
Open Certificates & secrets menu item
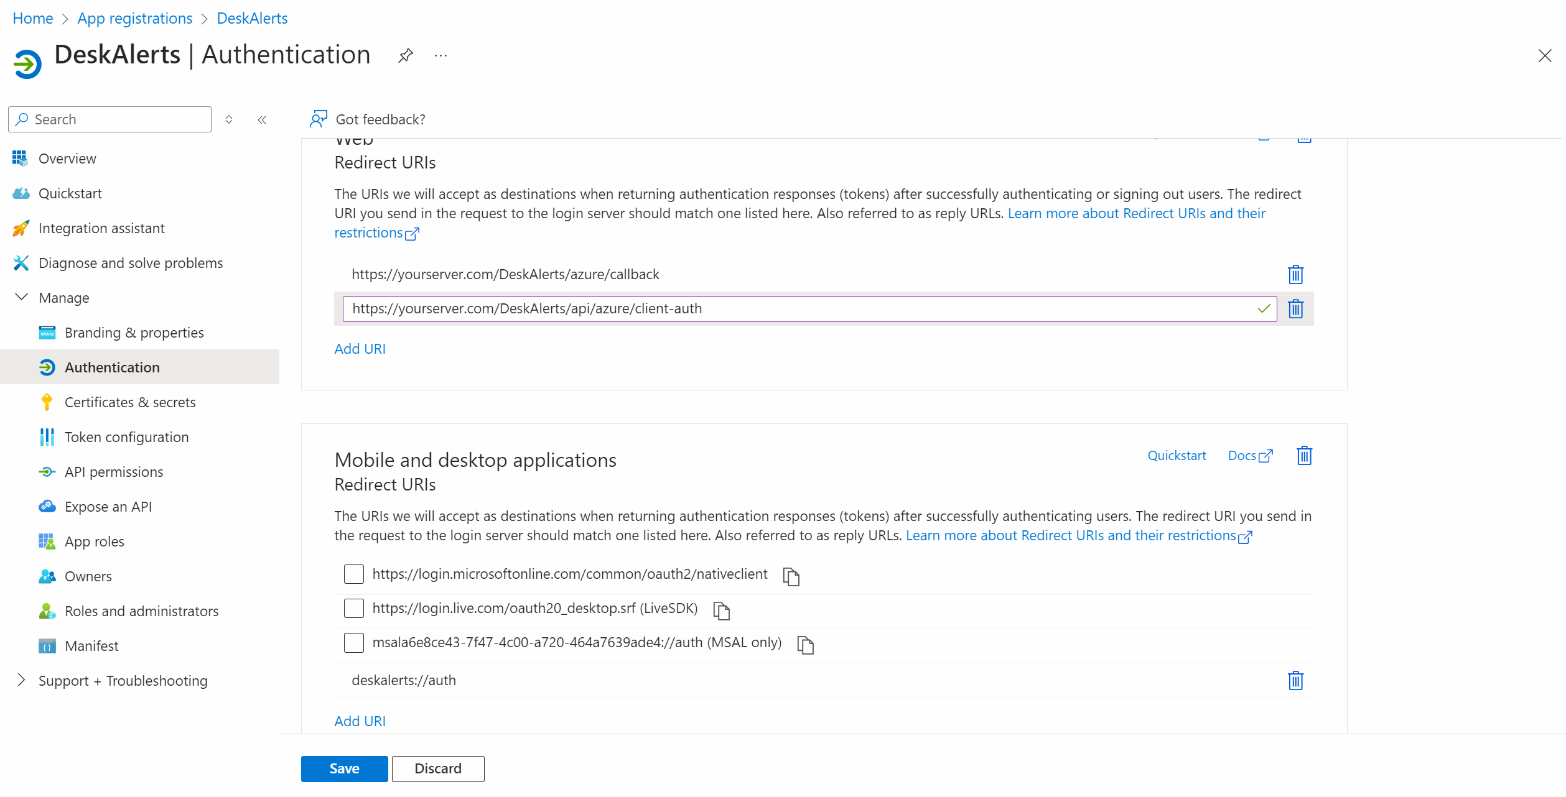click(129, 402)
